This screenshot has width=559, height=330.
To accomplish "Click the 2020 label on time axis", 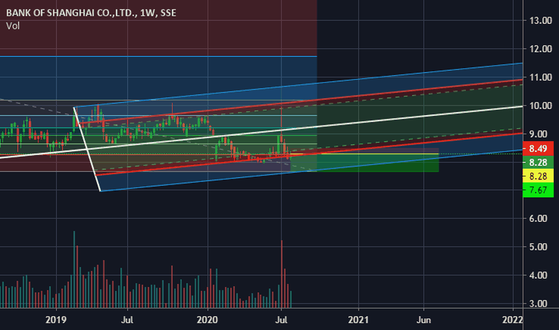I will click(x=207, y=320).
